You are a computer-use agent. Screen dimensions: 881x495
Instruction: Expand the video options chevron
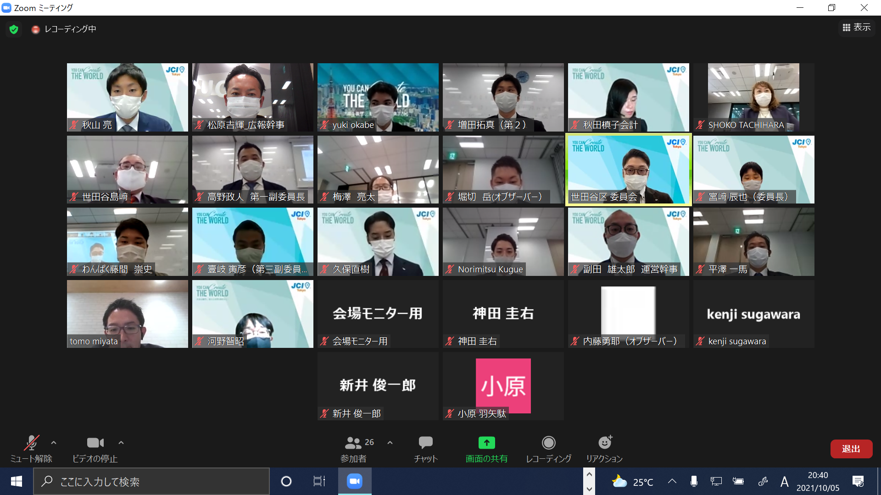point(121,443)
